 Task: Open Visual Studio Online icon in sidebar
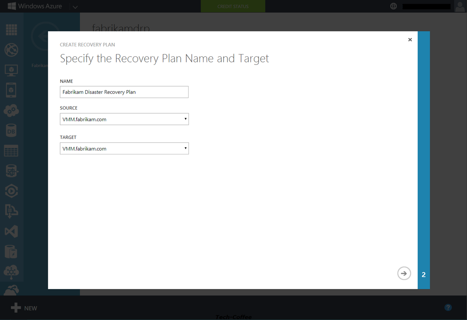(x=11, y=231)
